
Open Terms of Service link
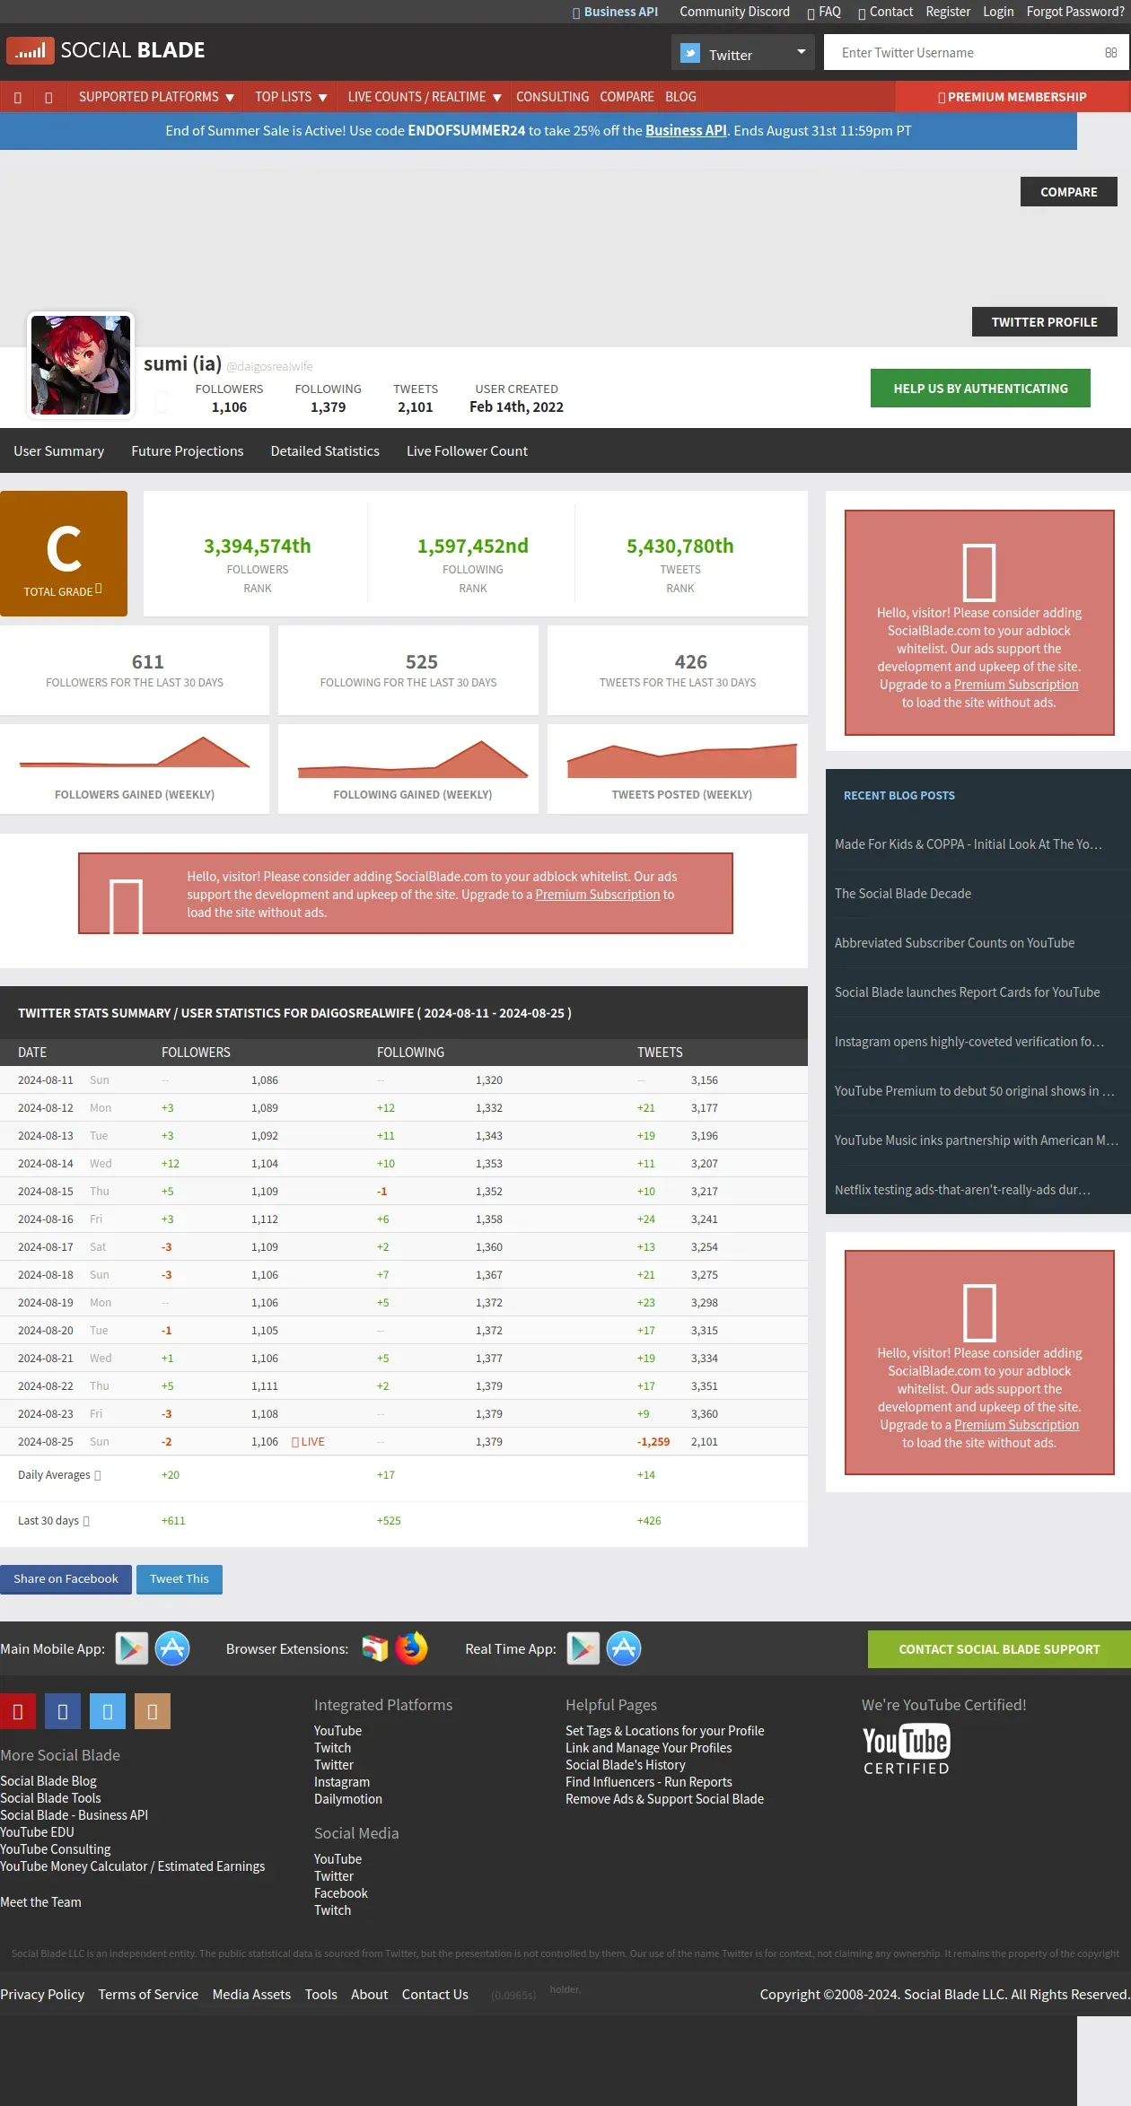(148, 1994)
